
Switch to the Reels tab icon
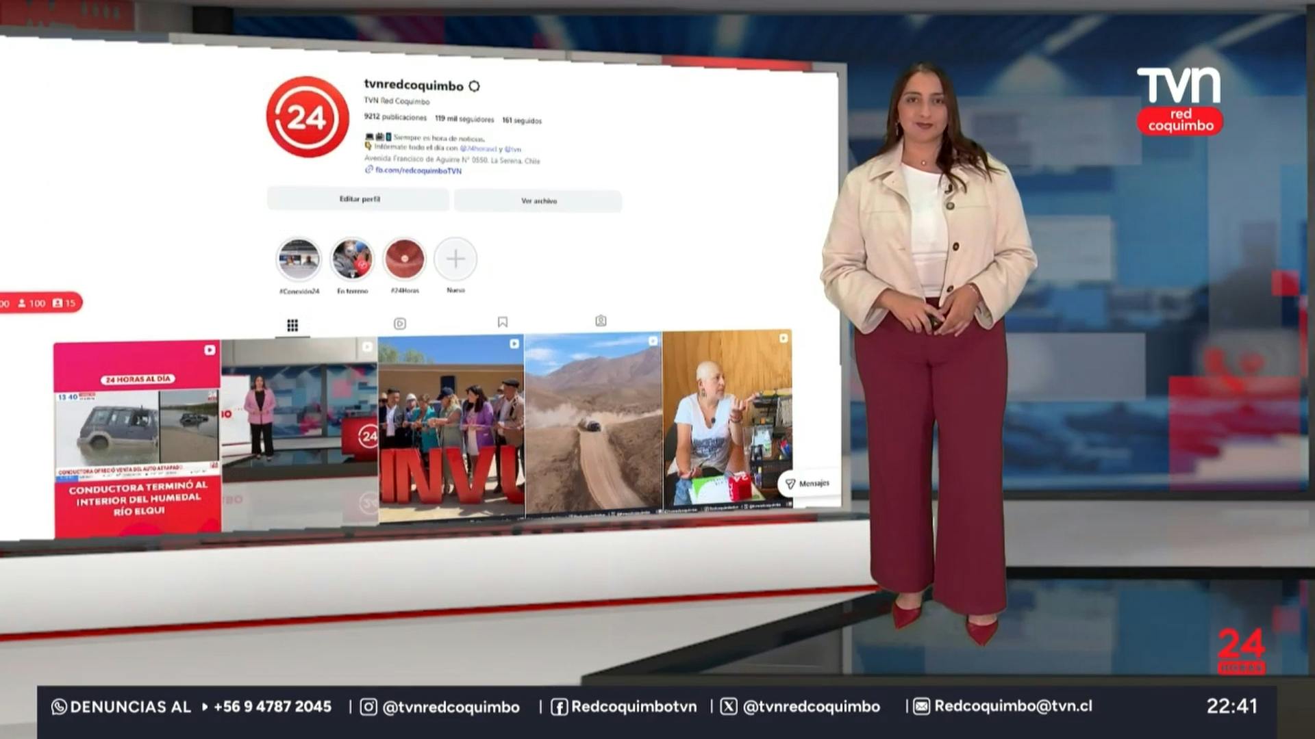(400, 324)
